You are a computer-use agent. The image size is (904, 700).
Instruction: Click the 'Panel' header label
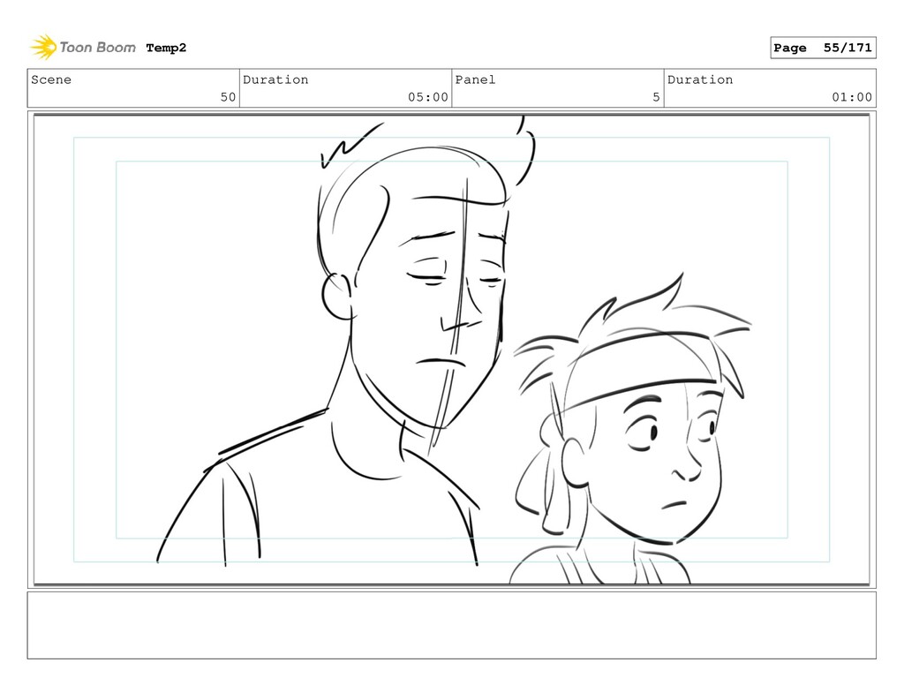pyautogui.click(x=475, y=79)
